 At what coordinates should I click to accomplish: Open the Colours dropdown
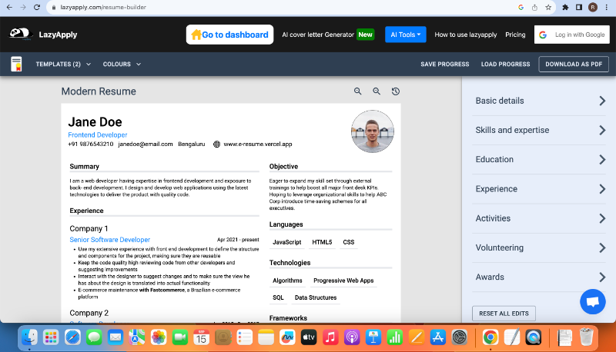(x=122, y=64)
